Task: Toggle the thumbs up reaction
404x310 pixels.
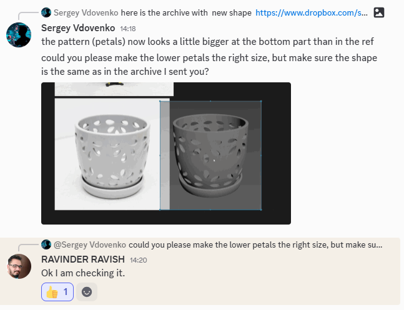Action: click(x=57, y=292)
